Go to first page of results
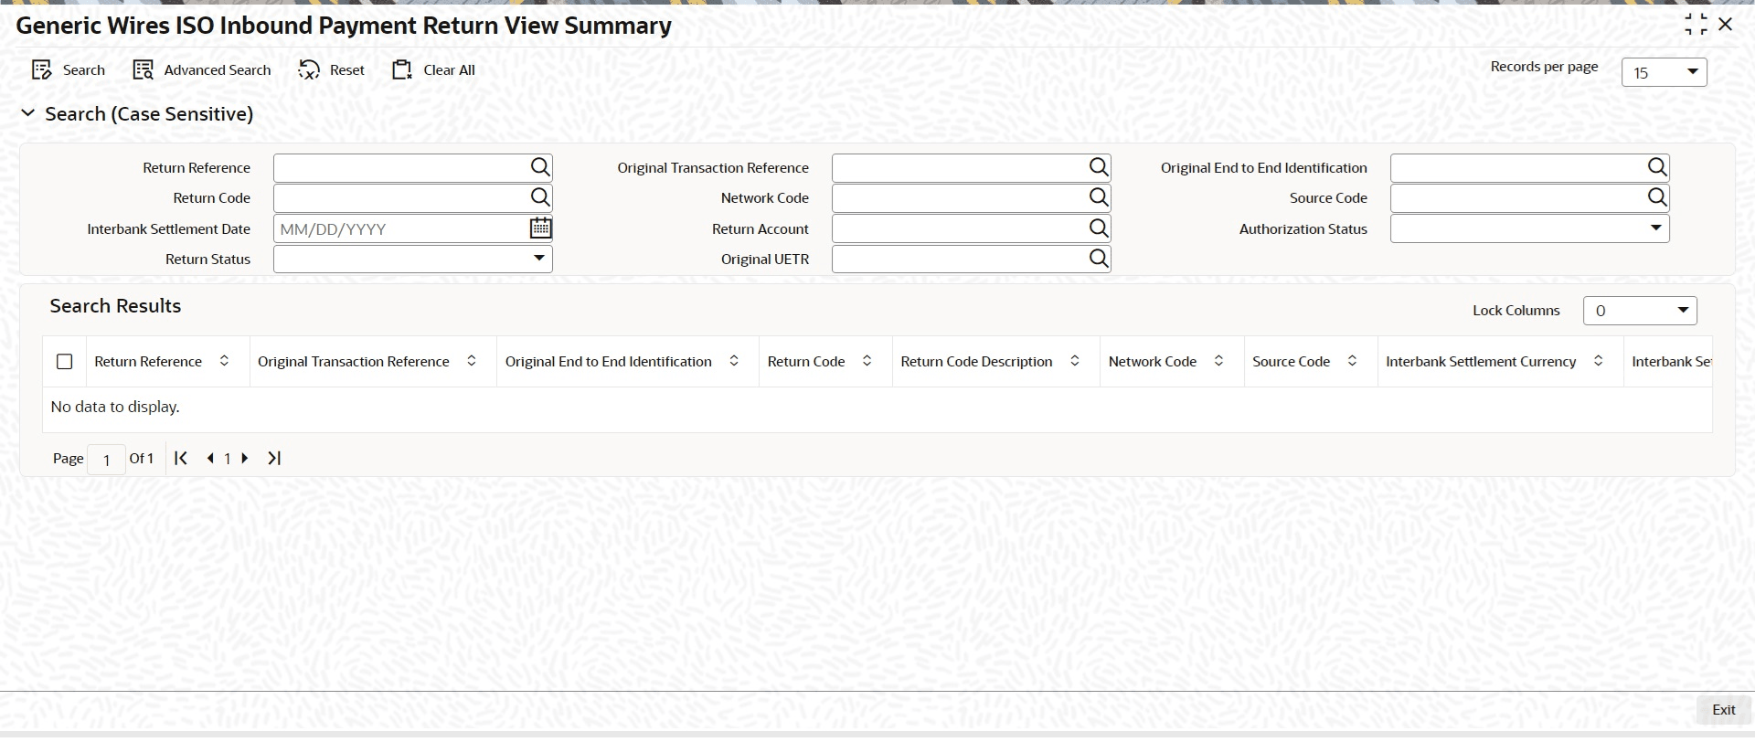1755x742 pixels. [181, 459]
